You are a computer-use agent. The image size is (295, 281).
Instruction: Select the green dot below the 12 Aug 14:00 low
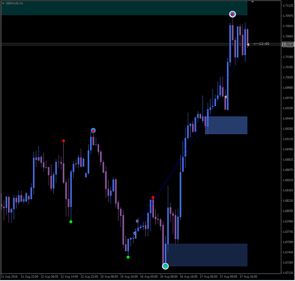coord(71,221)
